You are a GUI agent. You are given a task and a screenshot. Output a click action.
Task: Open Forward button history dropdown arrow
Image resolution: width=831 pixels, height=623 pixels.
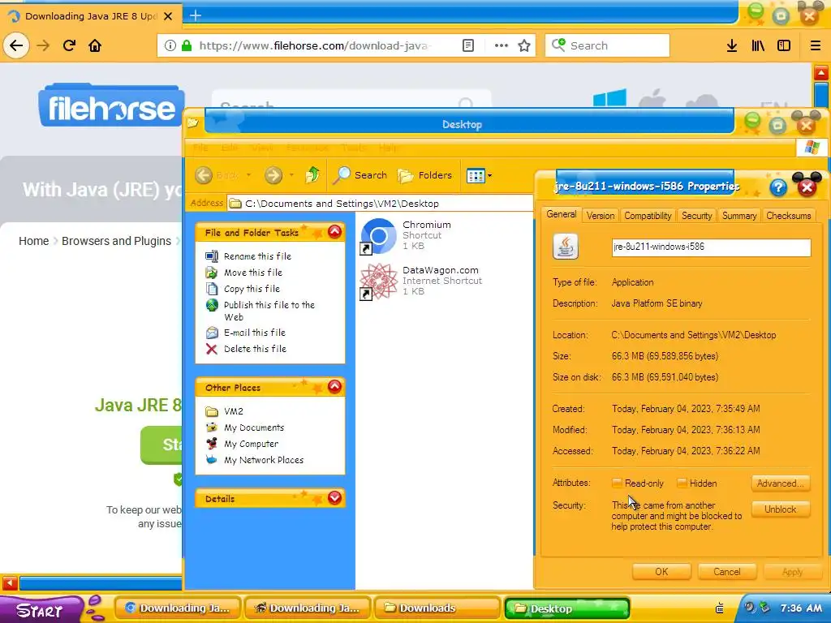tap(291, 175)
